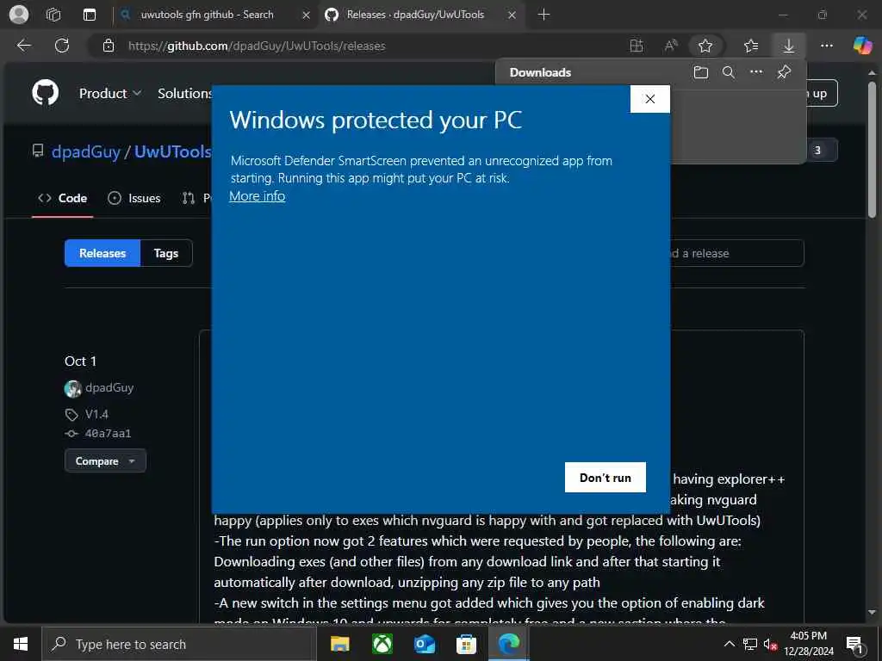Viewport: 882px width, 661px height.
Task: Open the Solutions navigation menu
Action: [184, 93]
